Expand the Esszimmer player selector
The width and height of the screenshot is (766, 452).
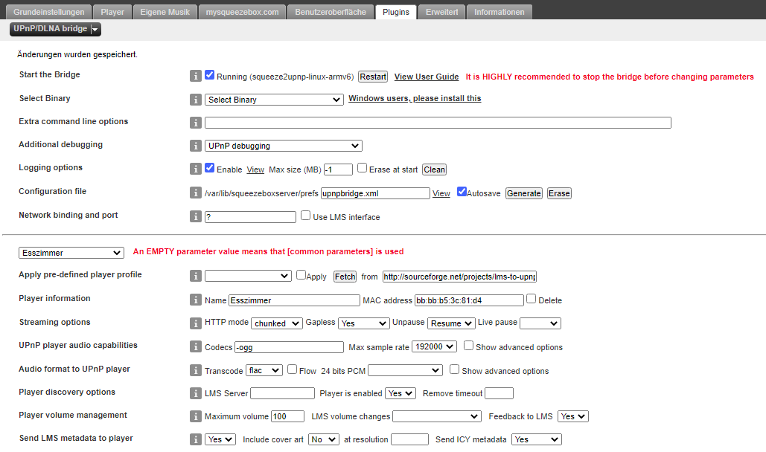pos(71,253)
